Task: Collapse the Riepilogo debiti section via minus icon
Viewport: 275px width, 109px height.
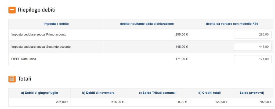Action: (x=12, y=10)
